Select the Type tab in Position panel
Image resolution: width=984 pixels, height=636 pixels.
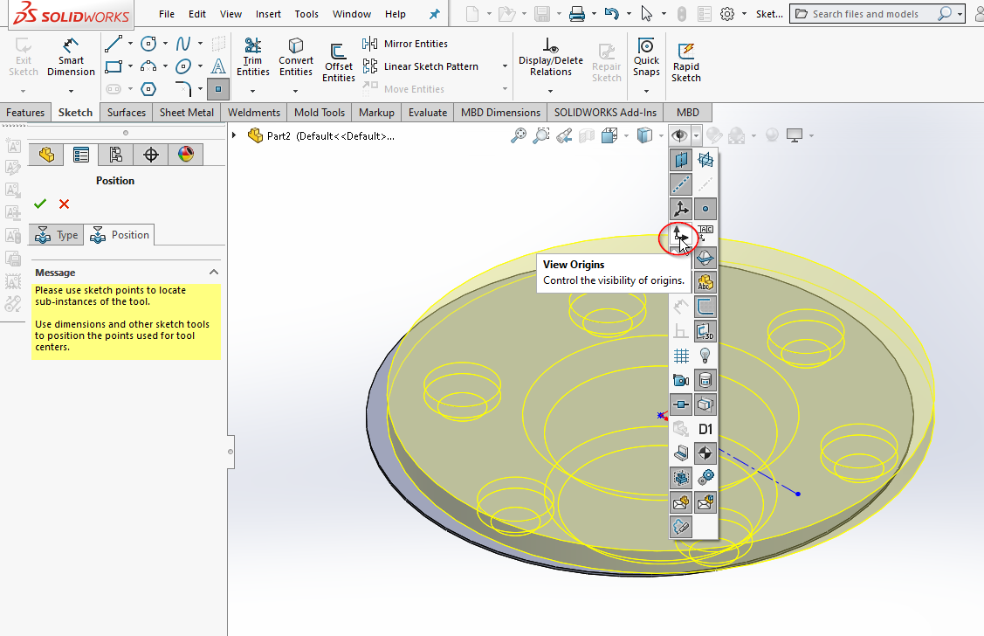pyautogui.click(x=56, y=235)
